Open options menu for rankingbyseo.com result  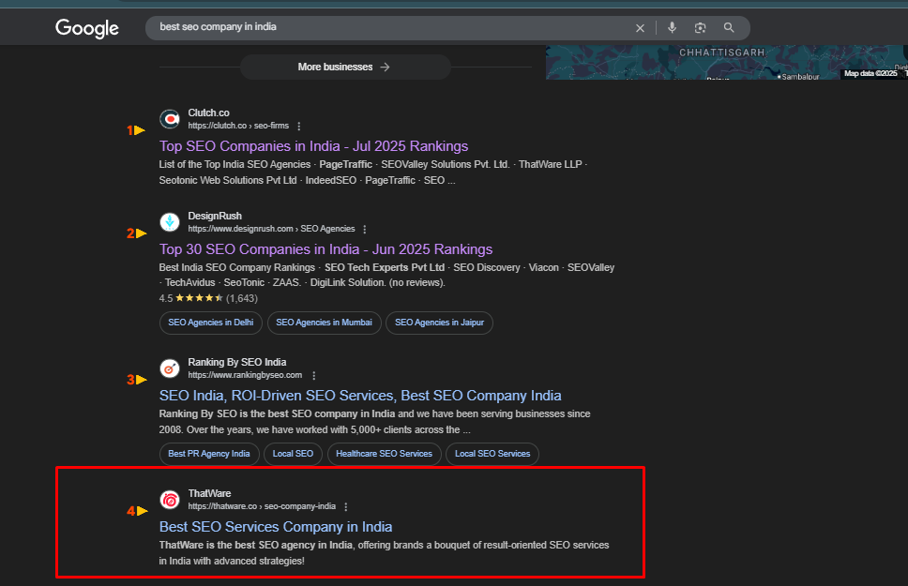314,376
